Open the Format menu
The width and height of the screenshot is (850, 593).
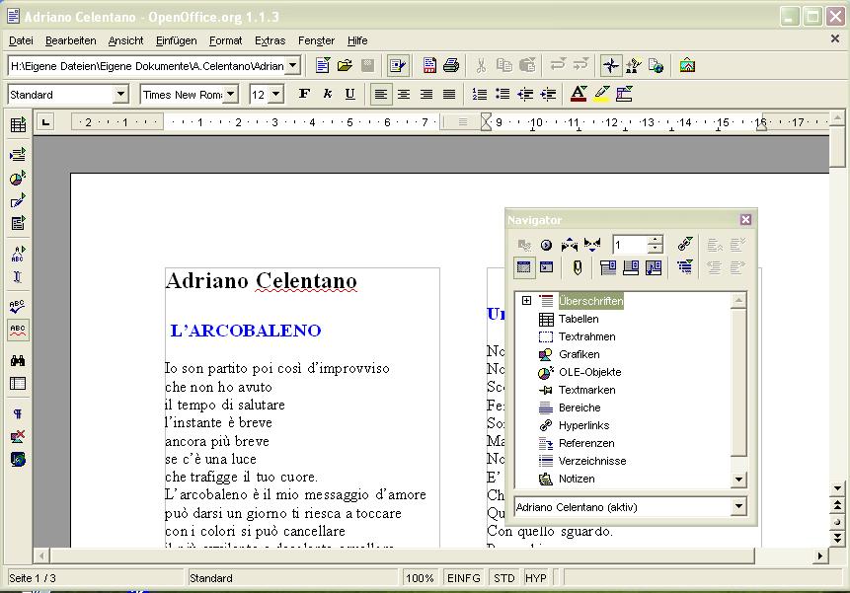[x=225, y=40]
